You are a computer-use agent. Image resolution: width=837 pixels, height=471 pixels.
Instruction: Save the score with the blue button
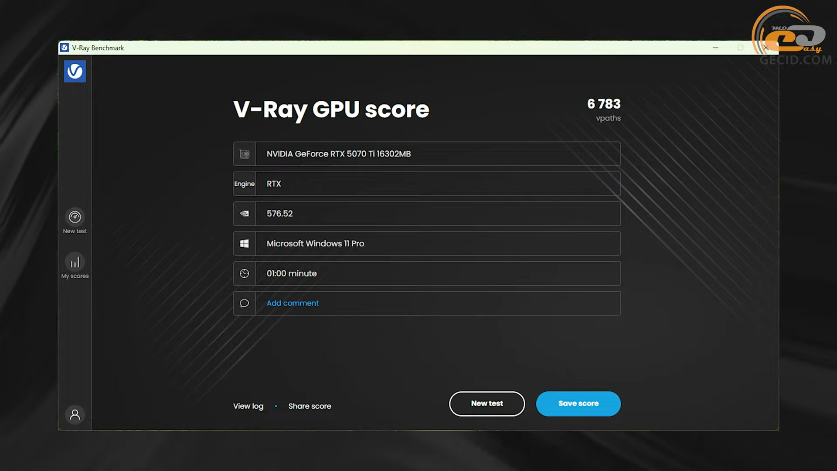point(578,404)
